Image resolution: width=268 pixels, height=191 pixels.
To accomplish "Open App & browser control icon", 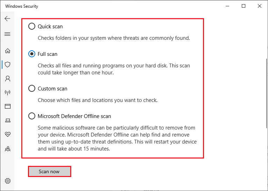I will pos(8,106).
